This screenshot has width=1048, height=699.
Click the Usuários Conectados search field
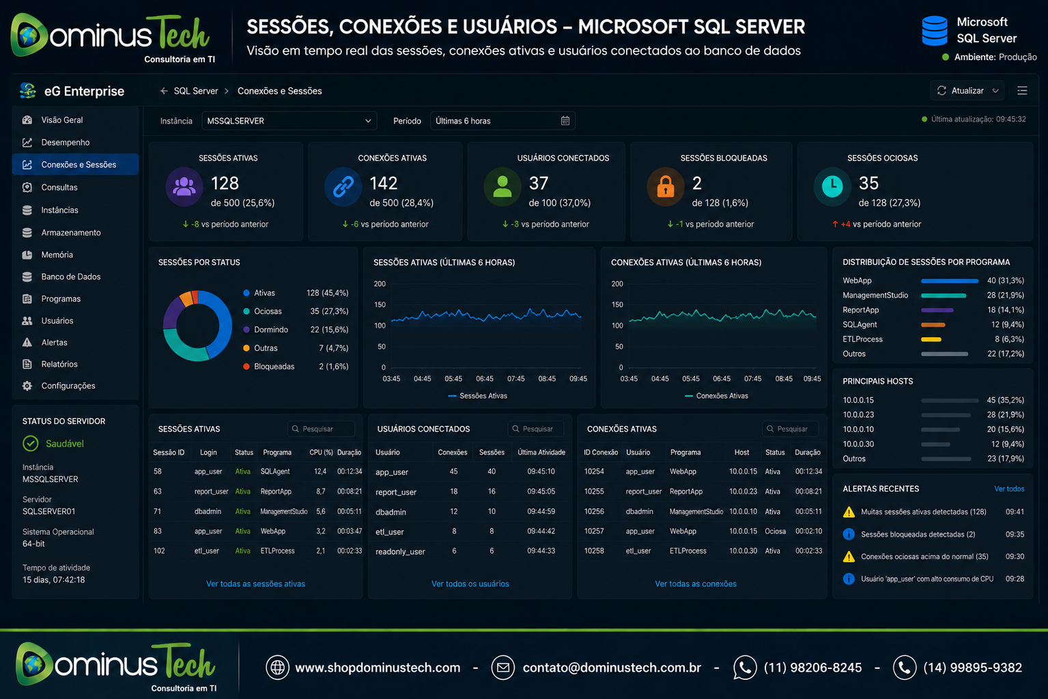(x=536, y=429)
